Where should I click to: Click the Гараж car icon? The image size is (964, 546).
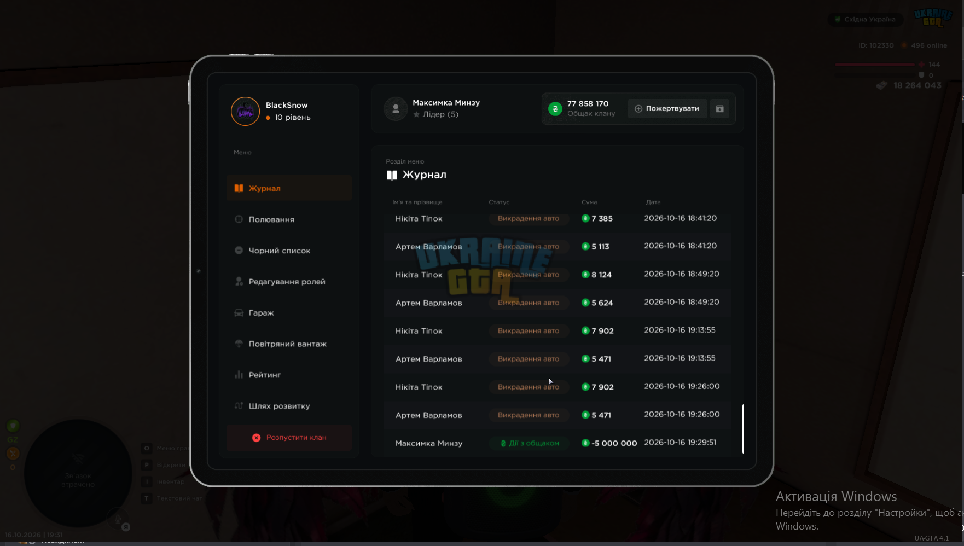[239, 313]
